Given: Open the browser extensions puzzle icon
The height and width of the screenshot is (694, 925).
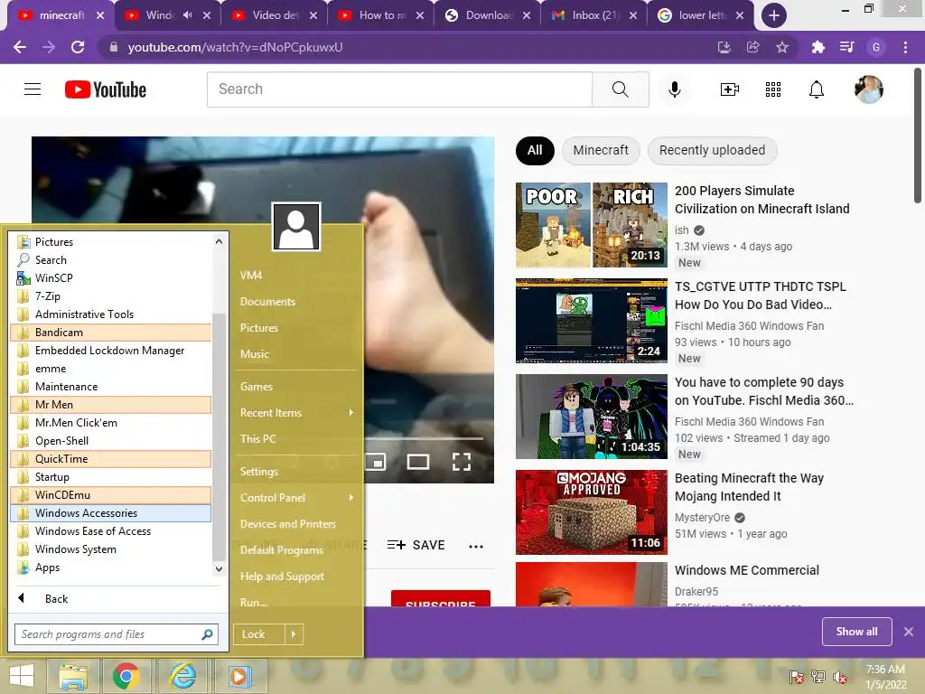Looking at the screenshot, I should tap(818, 47).
